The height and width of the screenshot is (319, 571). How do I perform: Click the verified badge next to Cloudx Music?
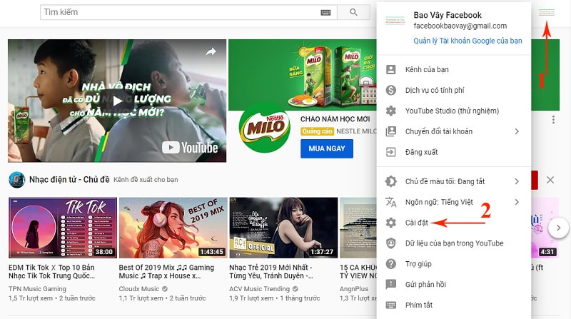pos(165,289)
